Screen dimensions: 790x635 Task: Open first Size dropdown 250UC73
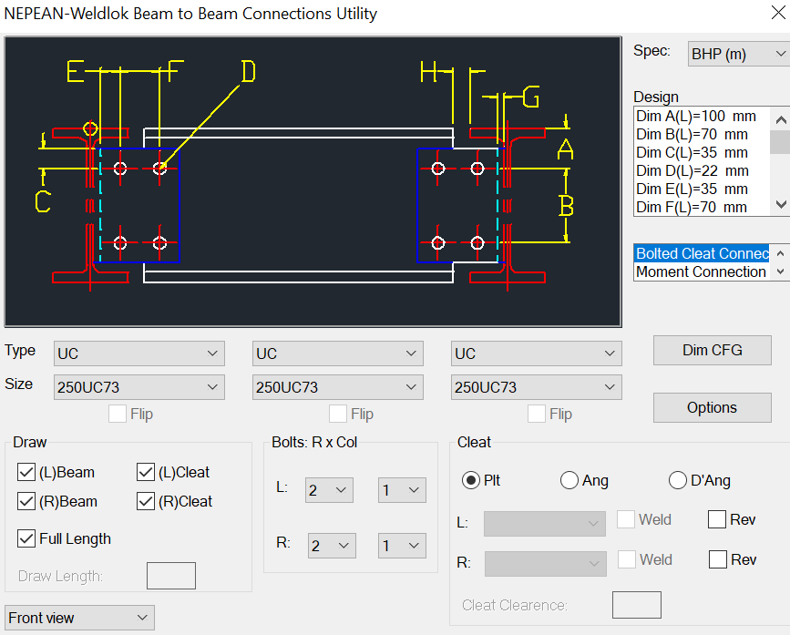(x=139, y=387)
